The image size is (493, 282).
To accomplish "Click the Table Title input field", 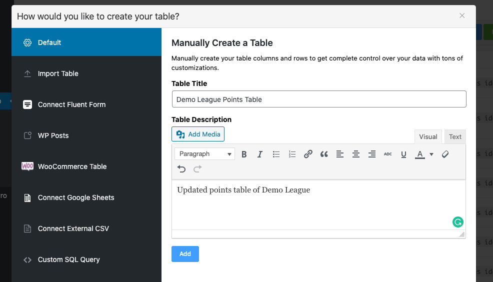I will pyautogui.click(x=318, y=99).
